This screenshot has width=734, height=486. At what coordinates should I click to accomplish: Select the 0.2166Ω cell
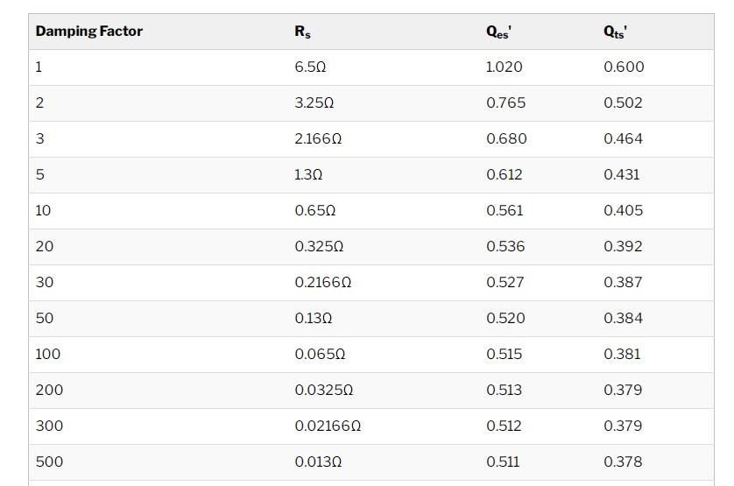pos(322,282)
